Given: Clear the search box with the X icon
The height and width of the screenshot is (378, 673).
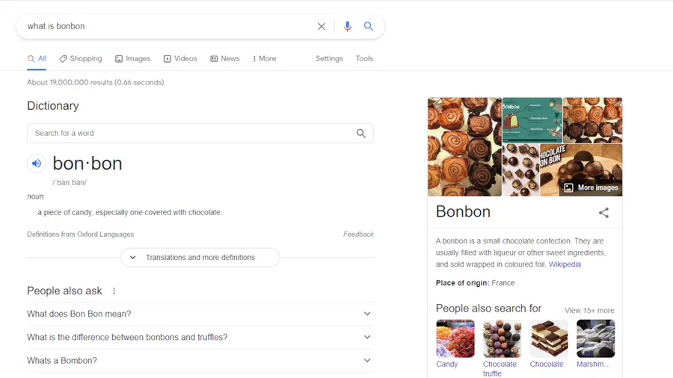Looking at the screenshot, I should (322, 26).
